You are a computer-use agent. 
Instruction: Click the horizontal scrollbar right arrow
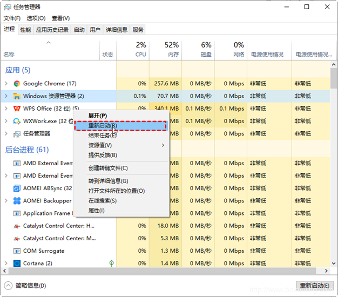(326, 271)
